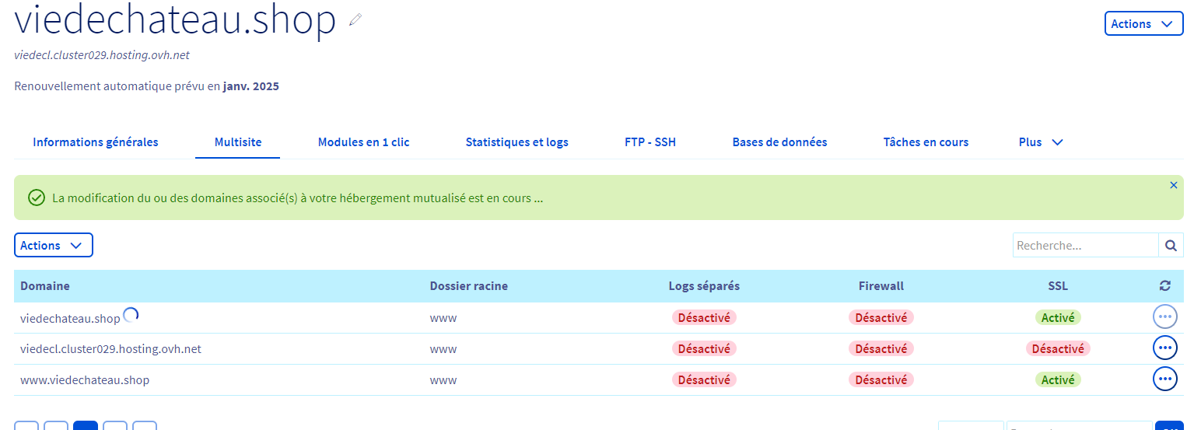The width and height of the screenshot is (1187, 430).
Task: Open the three-dot menu for viedecl.cluster029.hosting.ovh.net row
Action: coord(1164,348)
